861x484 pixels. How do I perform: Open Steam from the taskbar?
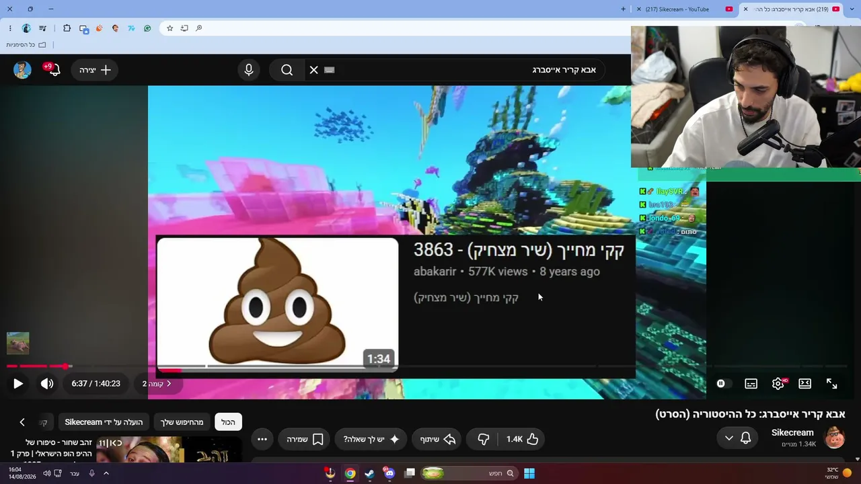pyautogui.click(x=369, y=473)
